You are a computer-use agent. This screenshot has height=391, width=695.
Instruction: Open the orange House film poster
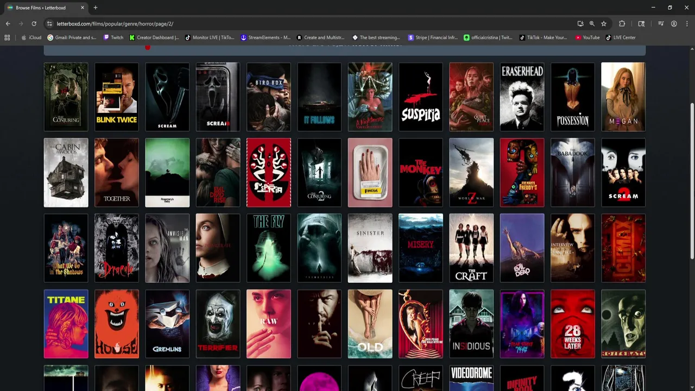pos(117,324)
